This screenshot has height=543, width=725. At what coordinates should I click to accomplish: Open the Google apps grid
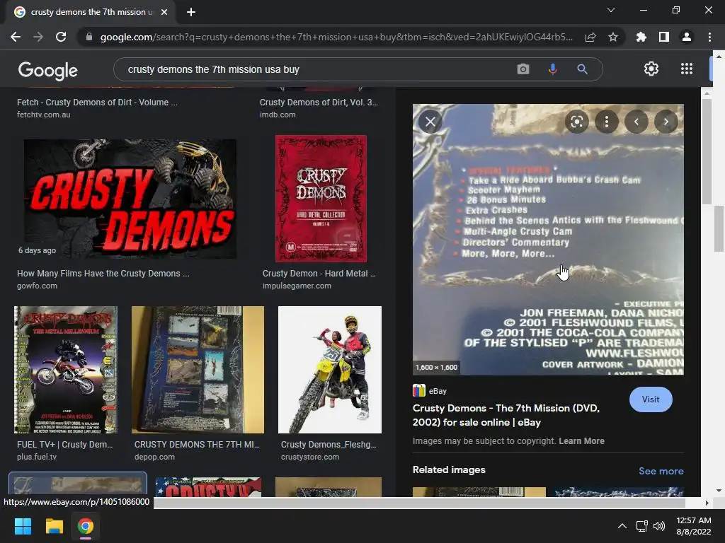pos(687,69)
